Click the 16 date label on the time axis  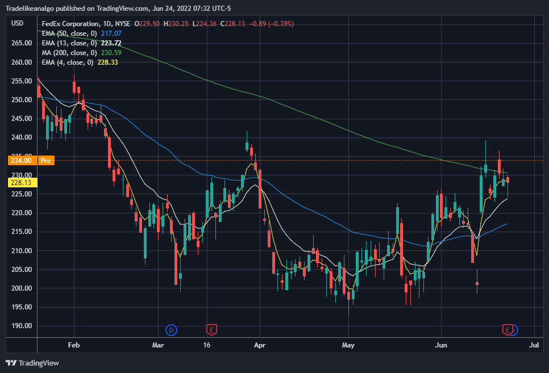pos(207,345)
